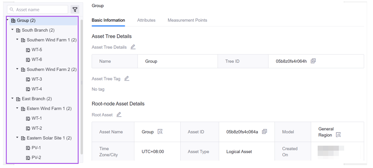373x168 pixels.
Task: Click the Asset name search field
Action: click(x=40, y=10)
